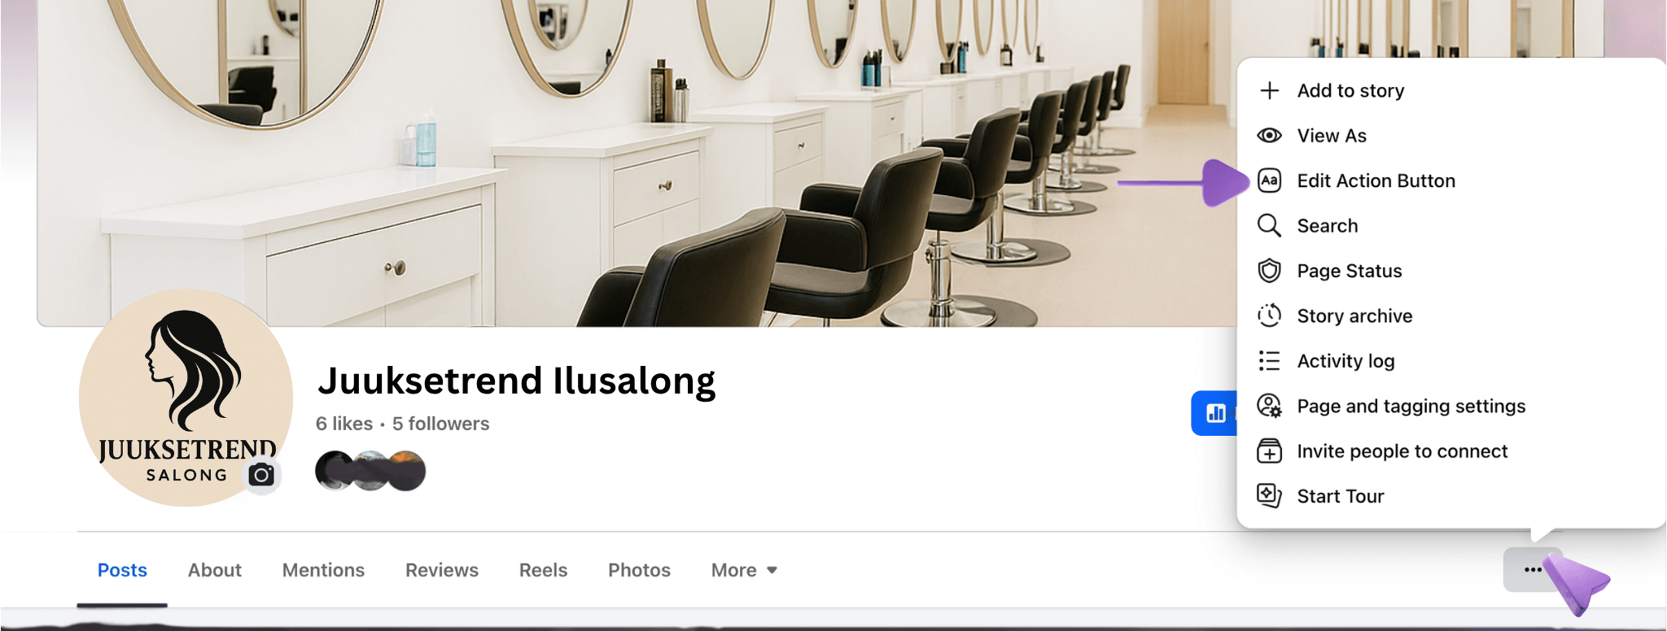1667x631 pixels.
Task: Open the 5 followers link
Action: click(440, 424)
